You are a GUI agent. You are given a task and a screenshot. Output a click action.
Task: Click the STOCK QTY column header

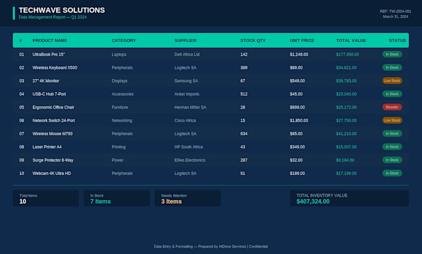(x=253, y=40)
